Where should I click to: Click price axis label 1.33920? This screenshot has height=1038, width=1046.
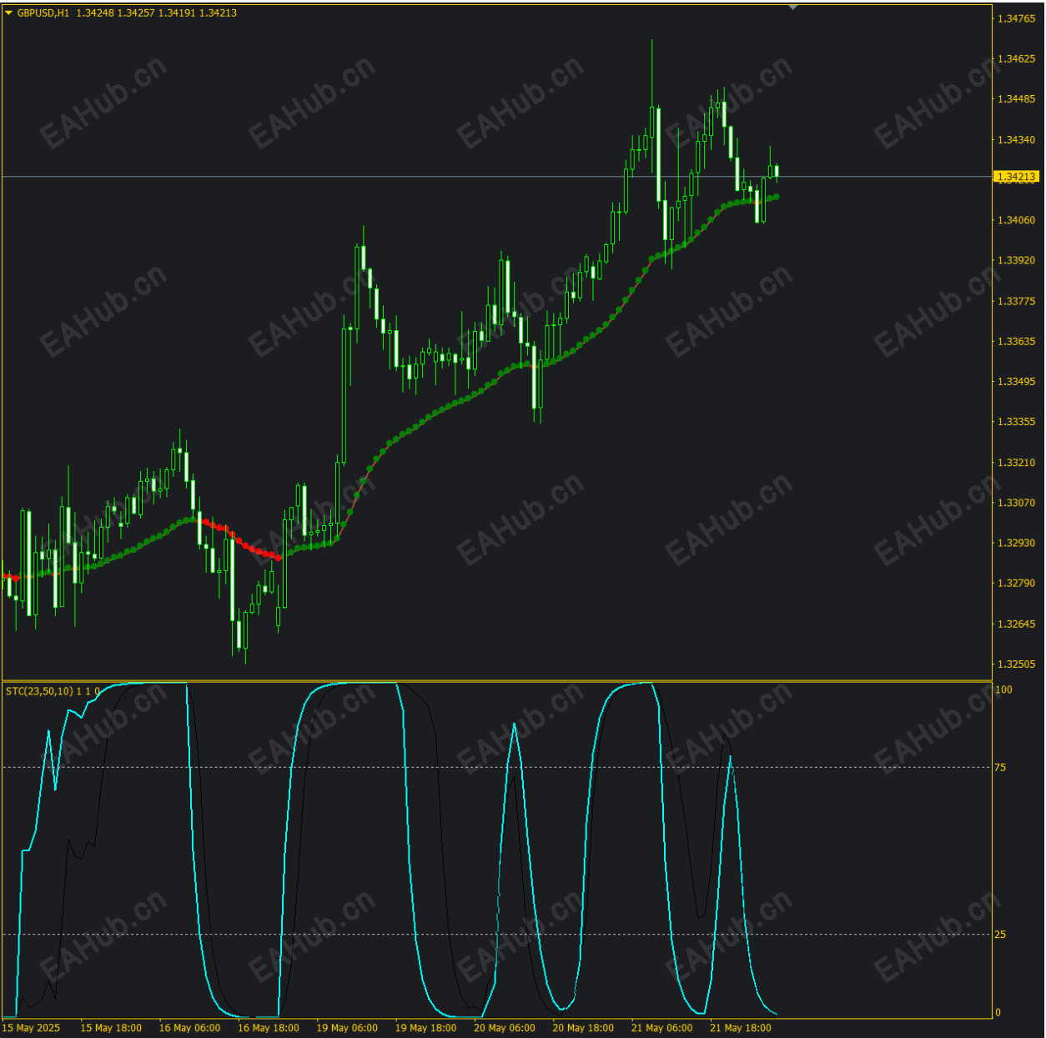(x=1016, y=260)
